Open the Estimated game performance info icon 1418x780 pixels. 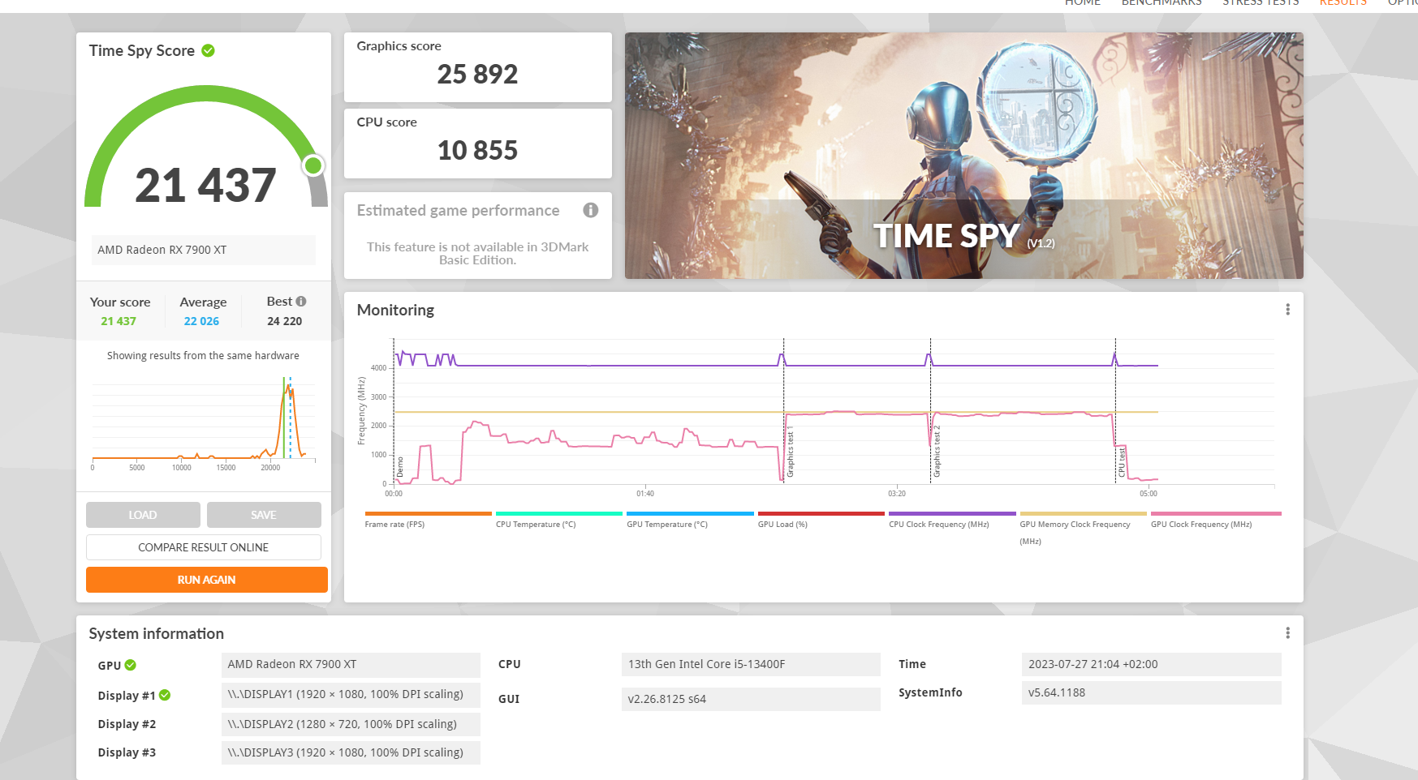pyautogui.click(x=591, y=210)
